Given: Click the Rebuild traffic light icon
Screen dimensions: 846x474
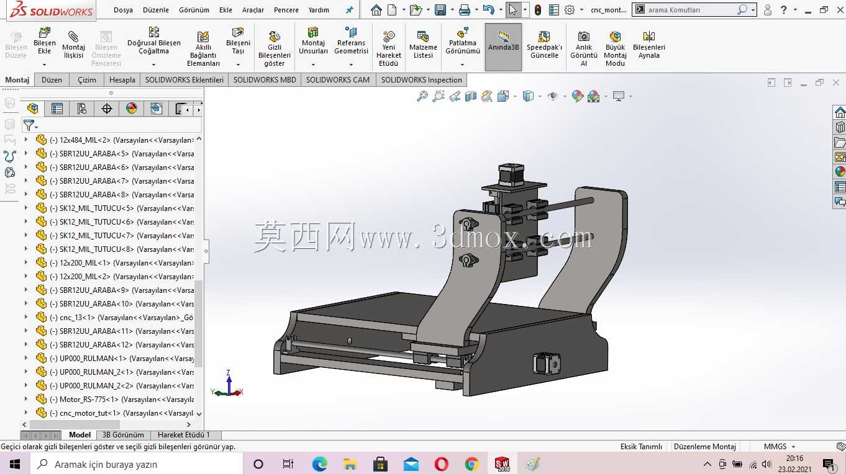Looking at the screenshot, I should (537, 10).
